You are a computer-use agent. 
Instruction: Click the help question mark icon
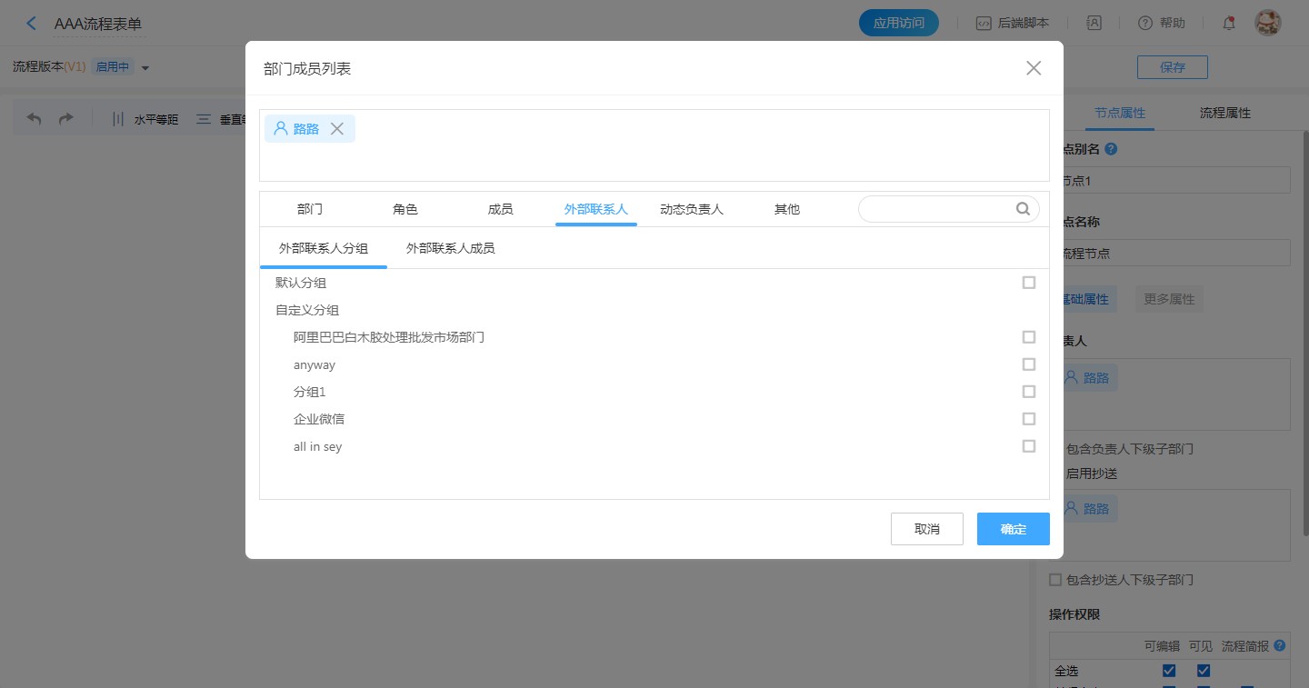(x=1145, y=24)
